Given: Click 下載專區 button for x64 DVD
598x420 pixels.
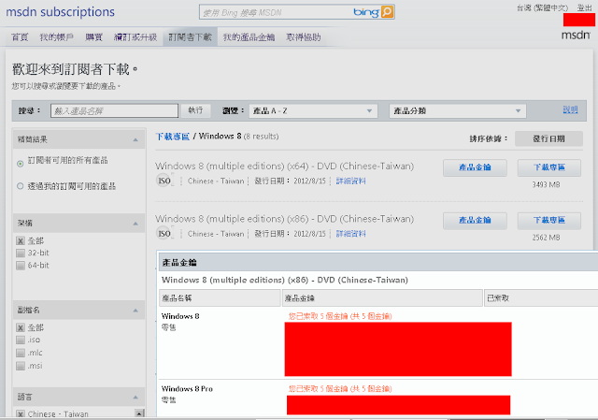Looking at the screenshot, I should coord(549,167).
